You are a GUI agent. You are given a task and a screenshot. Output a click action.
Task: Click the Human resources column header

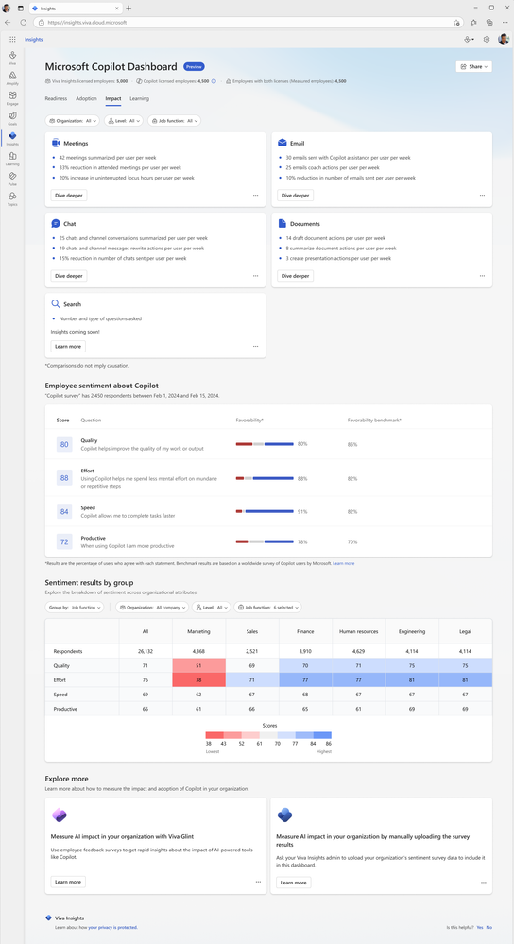(359, 631)
